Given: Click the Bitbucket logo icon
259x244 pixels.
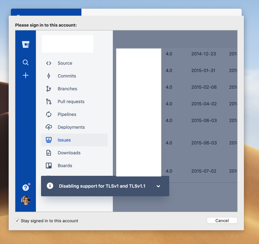Looking at the screenshot, I should coord(26,44).
